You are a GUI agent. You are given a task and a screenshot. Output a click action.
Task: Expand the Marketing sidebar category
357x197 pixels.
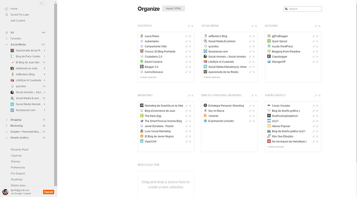click(7, 126)
